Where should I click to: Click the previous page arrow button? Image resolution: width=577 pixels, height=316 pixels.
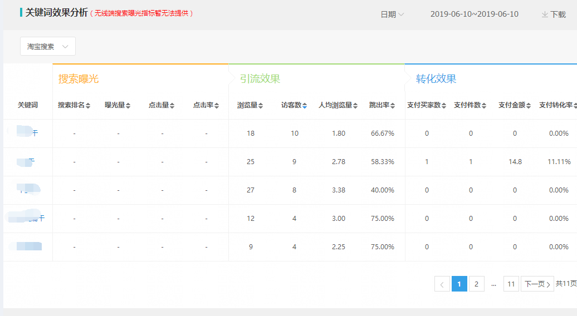click(x=442, y=284)
